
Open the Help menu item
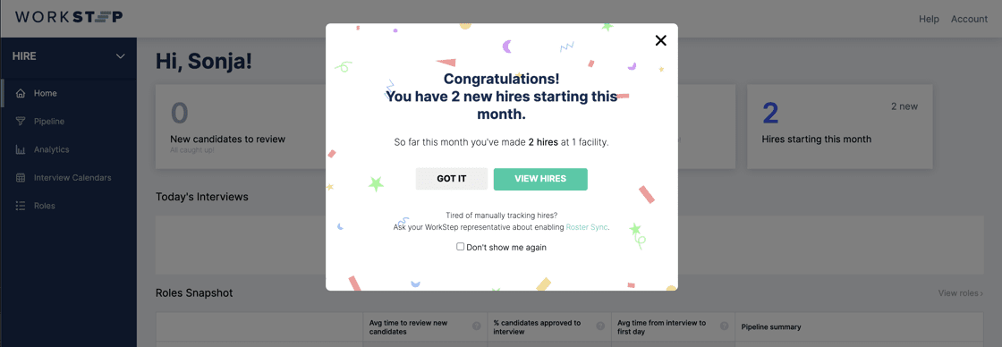pyautogui.click(x=929, y=19)
